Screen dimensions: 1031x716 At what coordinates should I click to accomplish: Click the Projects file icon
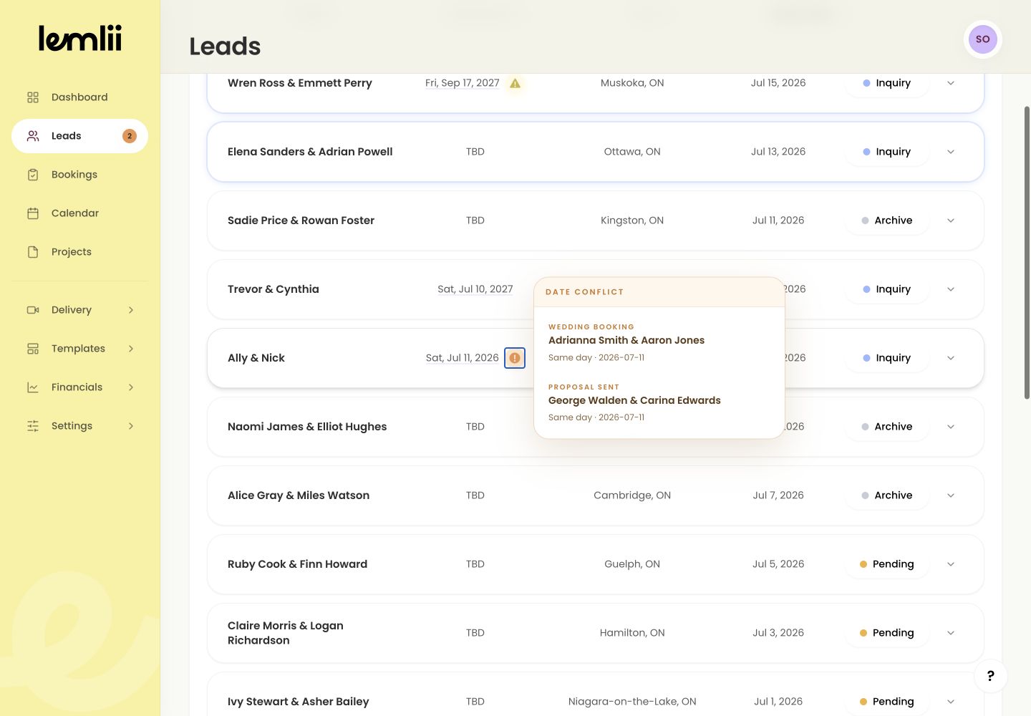pyautogui.click(x=33, y=252)
